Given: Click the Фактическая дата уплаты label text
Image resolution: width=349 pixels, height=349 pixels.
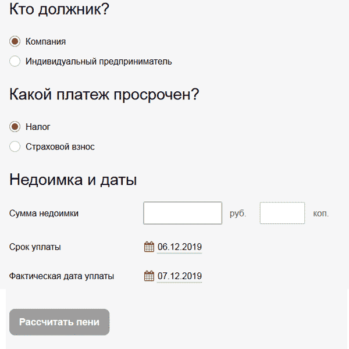Looking at the screenshot, I should click(62, 276).
